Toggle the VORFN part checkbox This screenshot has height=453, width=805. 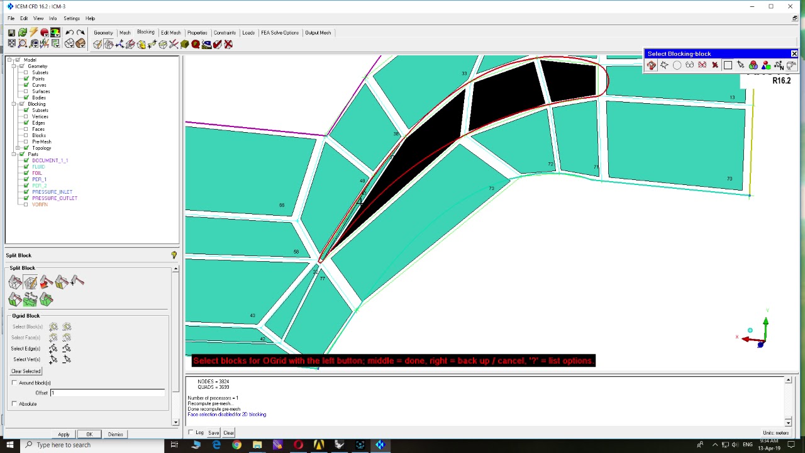[x=26, y=204]
